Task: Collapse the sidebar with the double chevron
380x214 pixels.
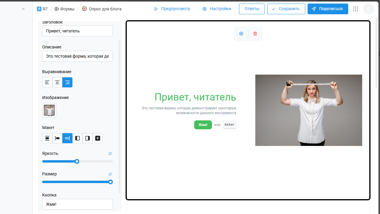Action: (x=23, y=9)
